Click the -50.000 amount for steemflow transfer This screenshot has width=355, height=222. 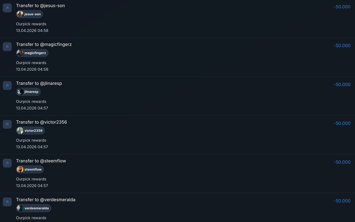[x=342, y=162]
